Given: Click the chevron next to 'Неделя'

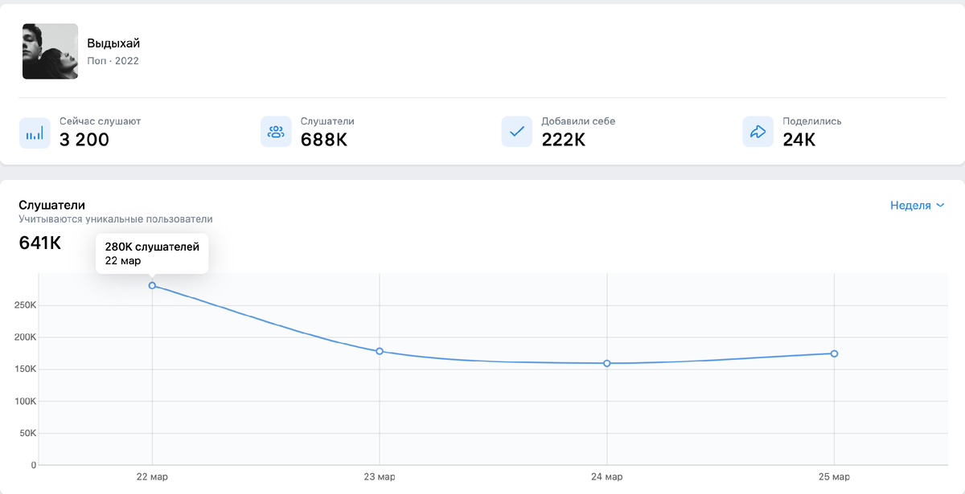Looking at the screenshot, I should pyautogui.click(x=940, y=206).
